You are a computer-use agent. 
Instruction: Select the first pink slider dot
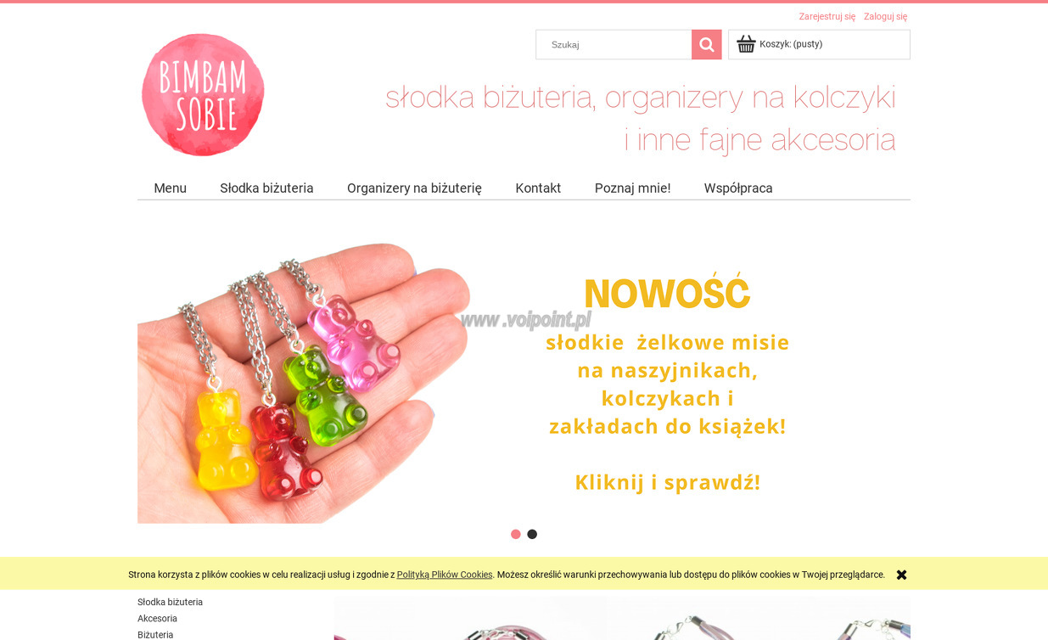click(x=515, y=534)
